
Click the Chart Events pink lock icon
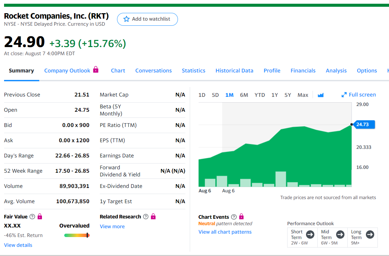click(x=242, y=216)
